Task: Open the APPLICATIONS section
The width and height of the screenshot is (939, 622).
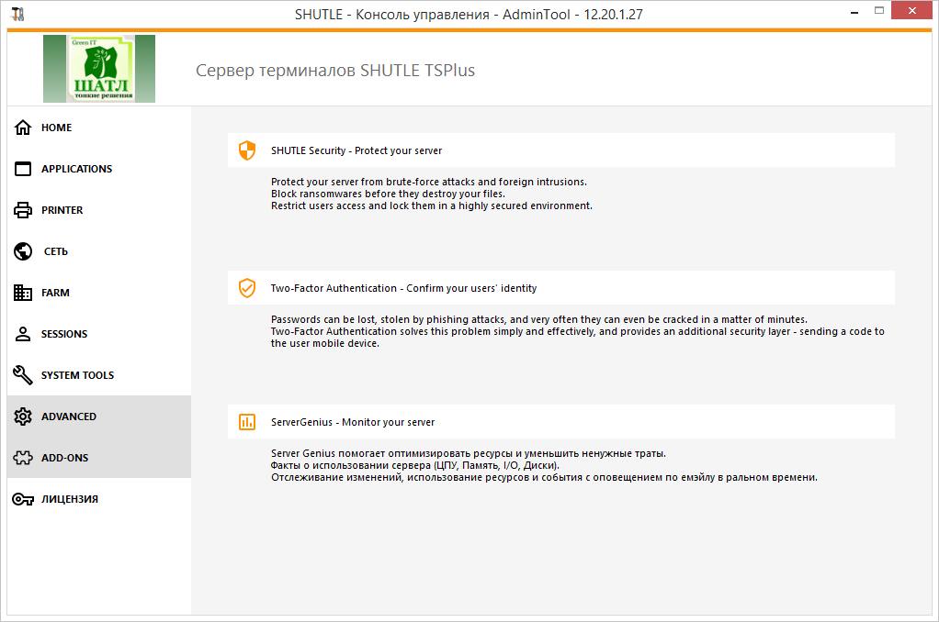Action: pos(99,169)
